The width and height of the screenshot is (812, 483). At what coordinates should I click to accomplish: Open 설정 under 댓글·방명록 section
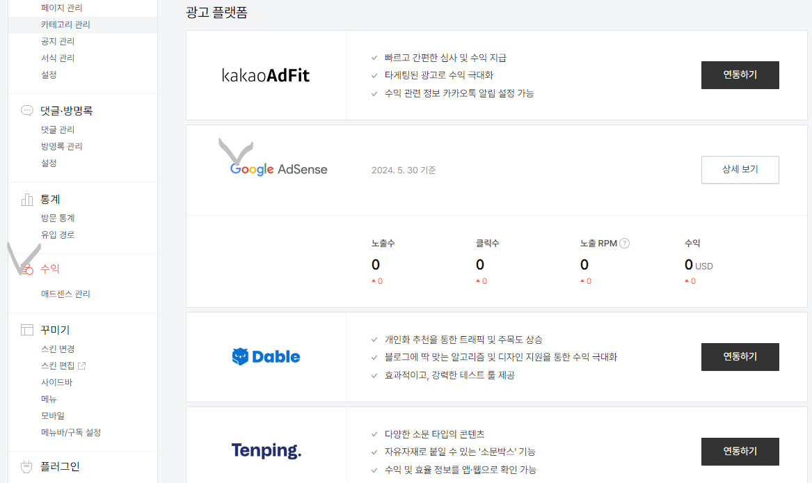49,163
